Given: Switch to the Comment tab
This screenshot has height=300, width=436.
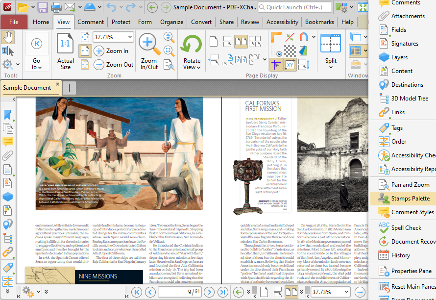Looking at the screenshot, I should pos(91,22).
